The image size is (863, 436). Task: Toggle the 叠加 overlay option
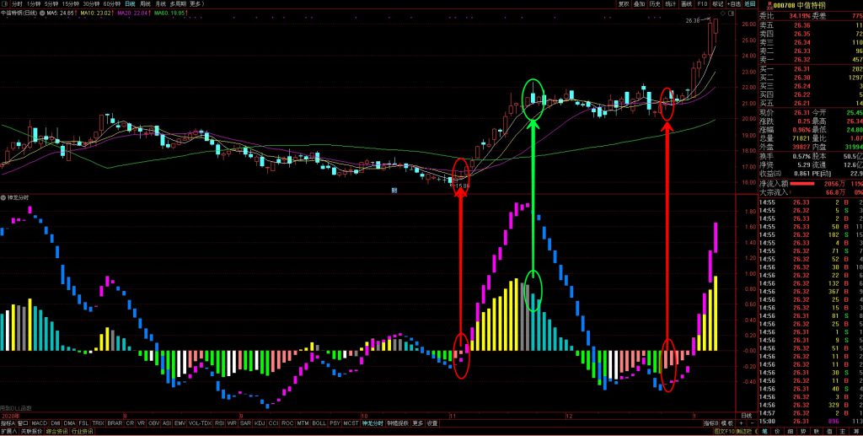click(640, 3)
